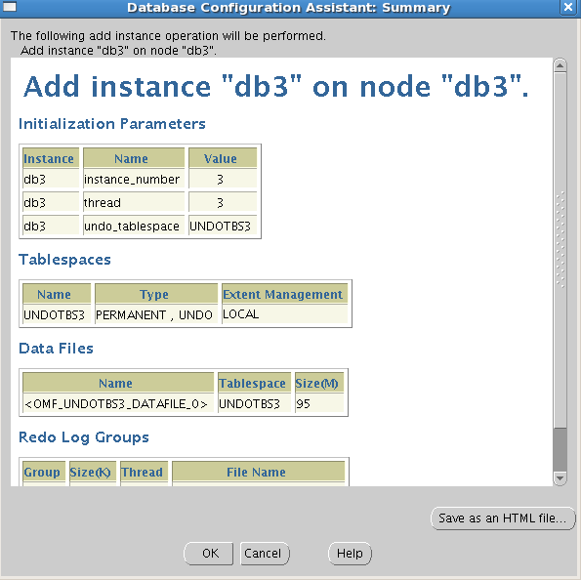Select the 95 size value cell
581x580 pixels.
(x=319, y=403)
